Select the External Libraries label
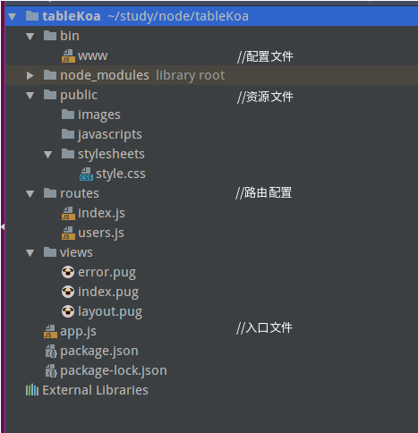This screenshot has height=433, width=418. tap(95, 390)
